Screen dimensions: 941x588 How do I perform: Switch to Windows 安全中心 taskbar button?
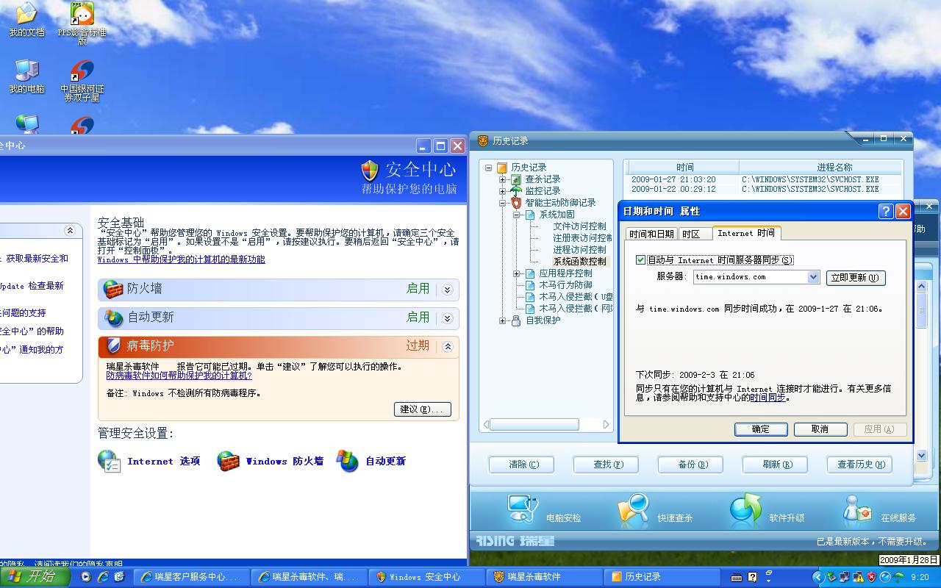[x=426, y=577]
